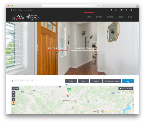This screenshot has height=123, width=145.
Task: Click the browser address bar
Action: 69,6
